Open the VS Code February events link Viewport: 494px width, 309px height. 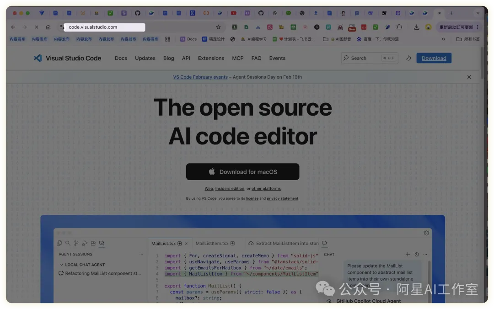tap(200, 77)
